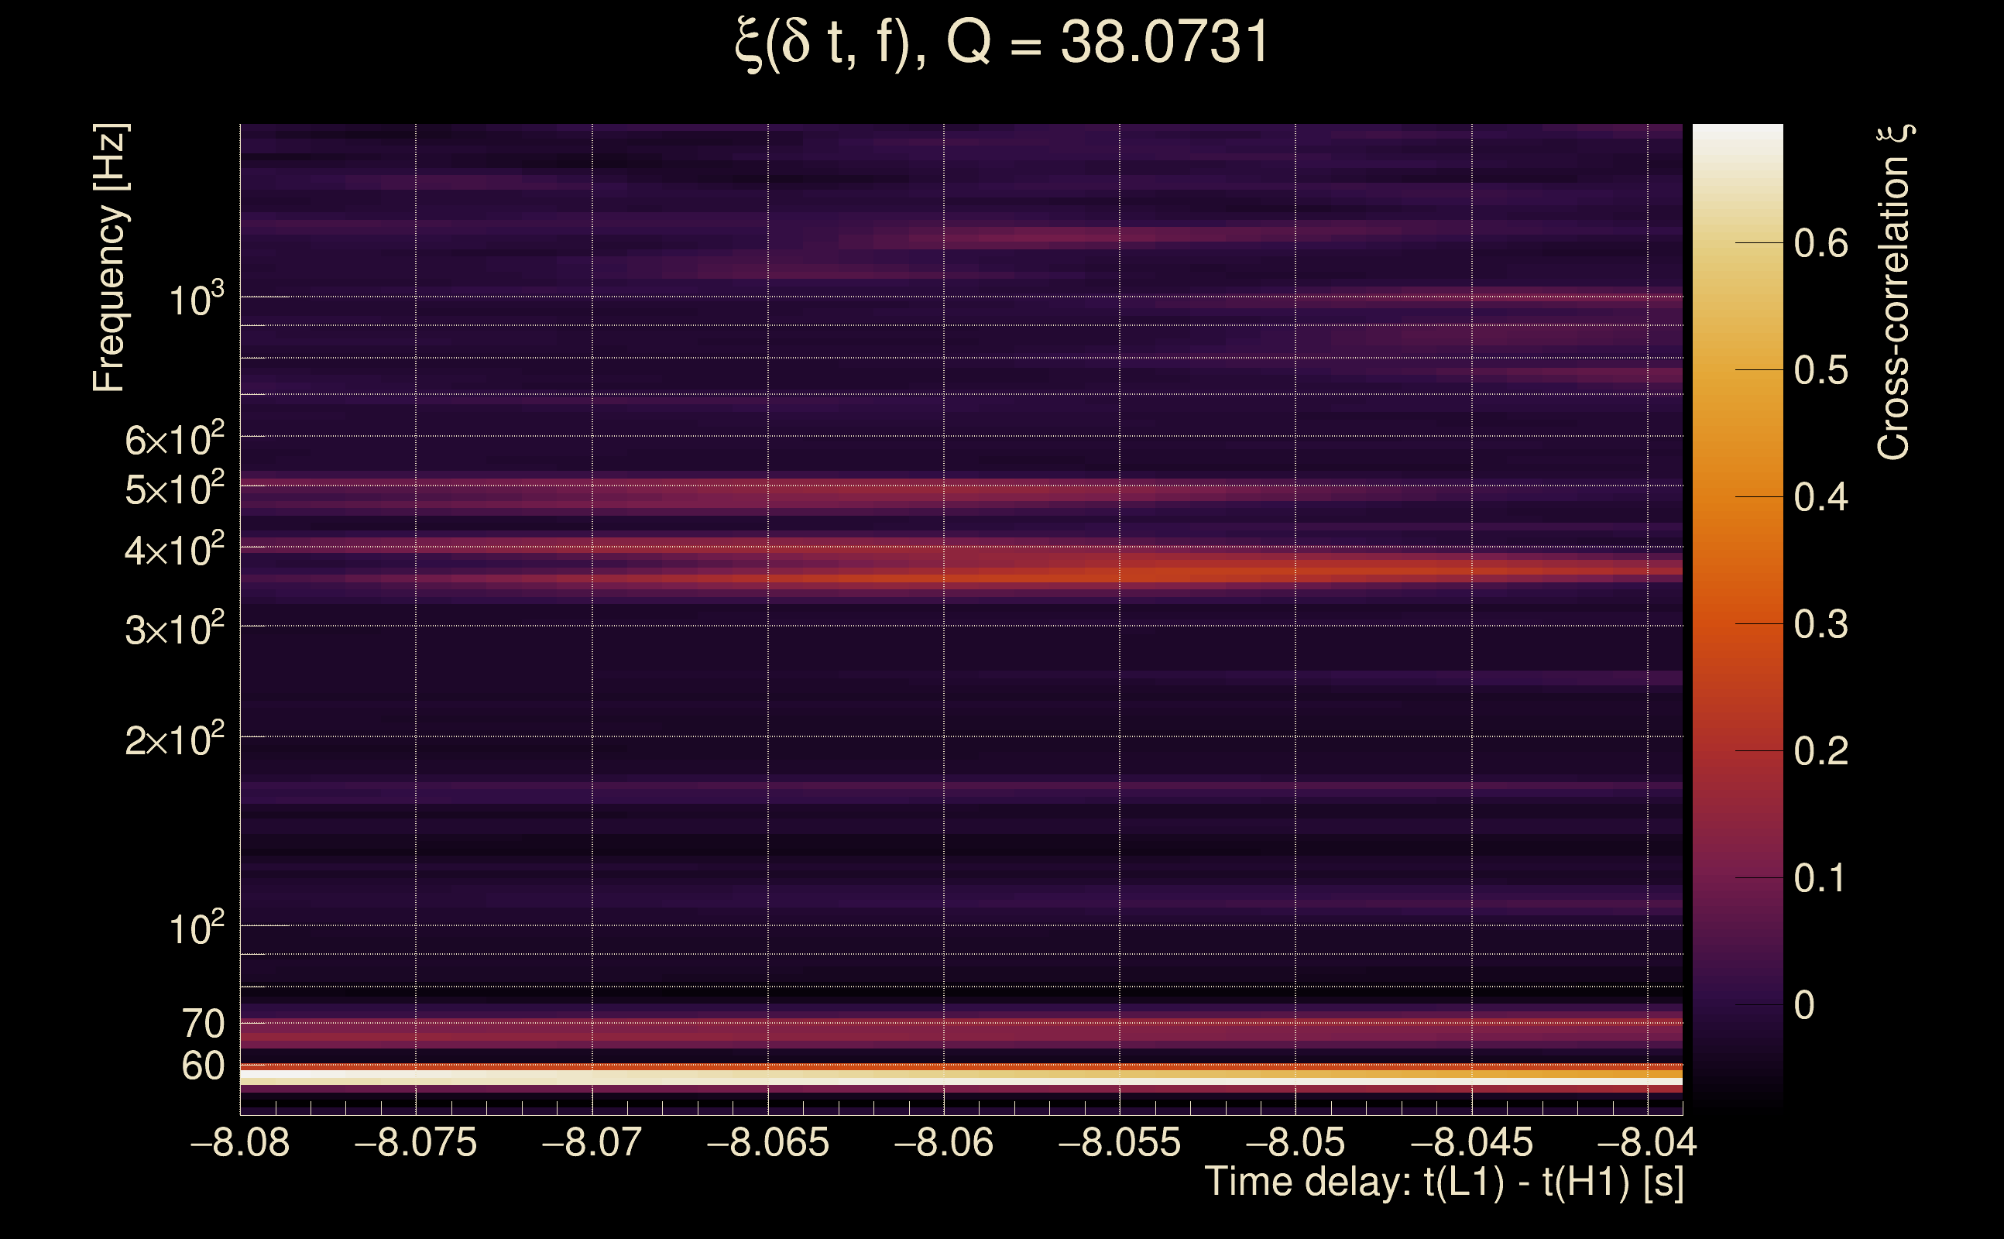This screenshot has height=1239, width=2004.
Task: Click the plot title showing Q = 38.0731
Action: tap(1001, 43)
